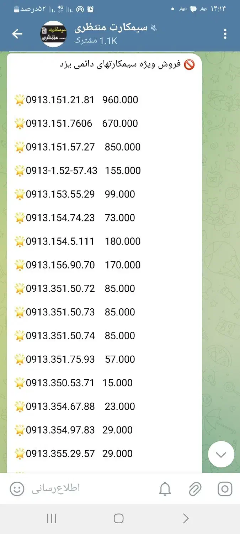Open the camera icon in the input bar

tap(225, 489)
